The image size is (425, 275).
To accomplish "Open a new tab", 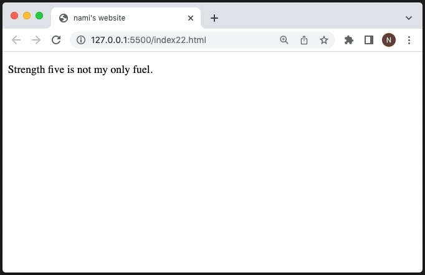I will pyautogui.click(x=214, y=18).
